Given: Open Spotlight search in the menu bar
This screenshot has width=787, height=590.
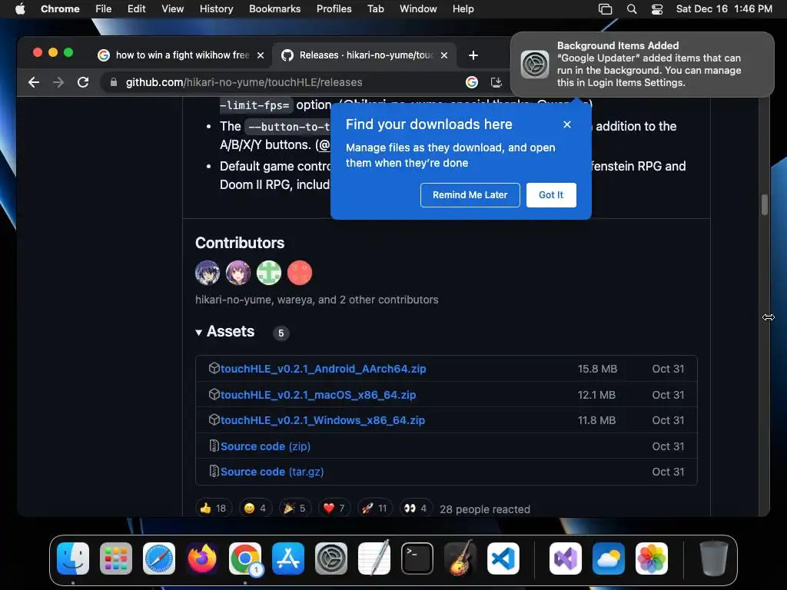Looking at the screenshot, I should point(632,9).
